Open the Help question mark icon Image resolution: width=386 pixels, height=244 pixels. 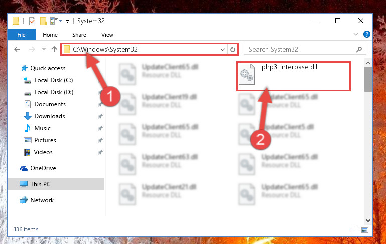click(366, 34)
